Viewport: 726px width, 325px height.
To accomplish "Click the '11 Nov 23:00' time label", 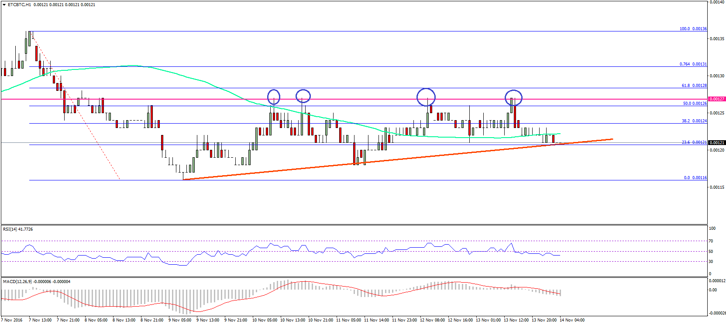I will coord(404,320).
